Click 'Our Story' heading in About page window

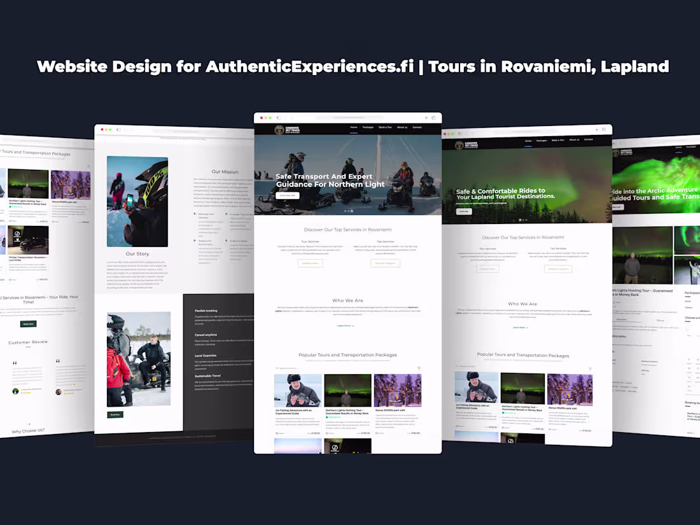coord(137,253)
